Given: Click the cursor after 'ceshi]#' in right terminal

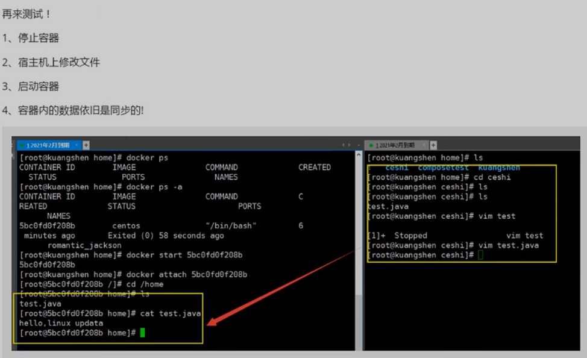Looking at the screenshot, I should (x=481, y=255).
